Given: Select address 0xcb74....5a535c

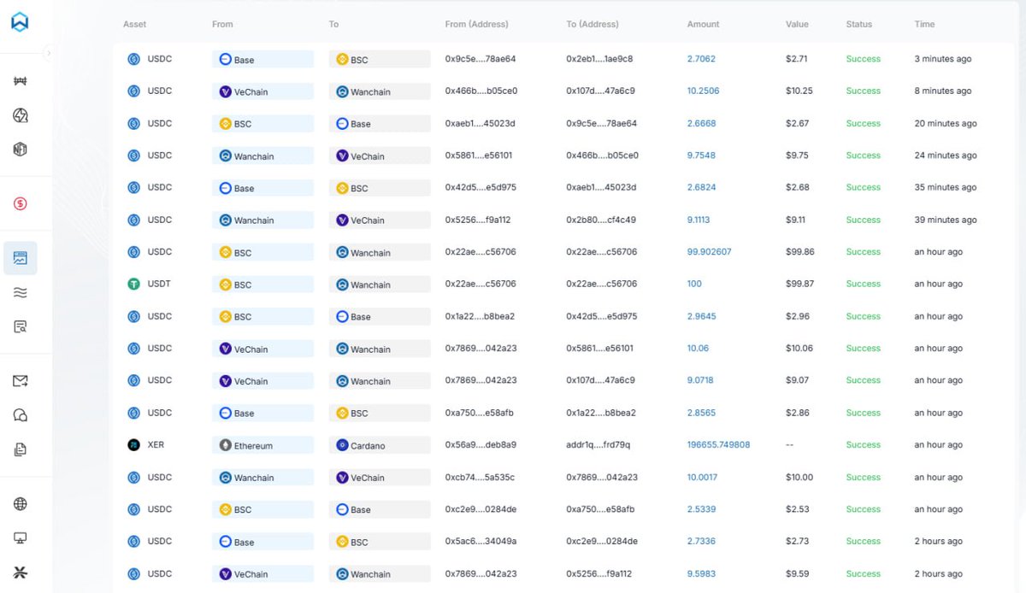Looking at the screenshot, I should click(480, 477).
